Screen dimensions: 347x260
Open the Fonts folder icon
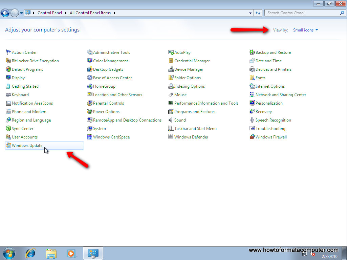click(x=252, y=78)
